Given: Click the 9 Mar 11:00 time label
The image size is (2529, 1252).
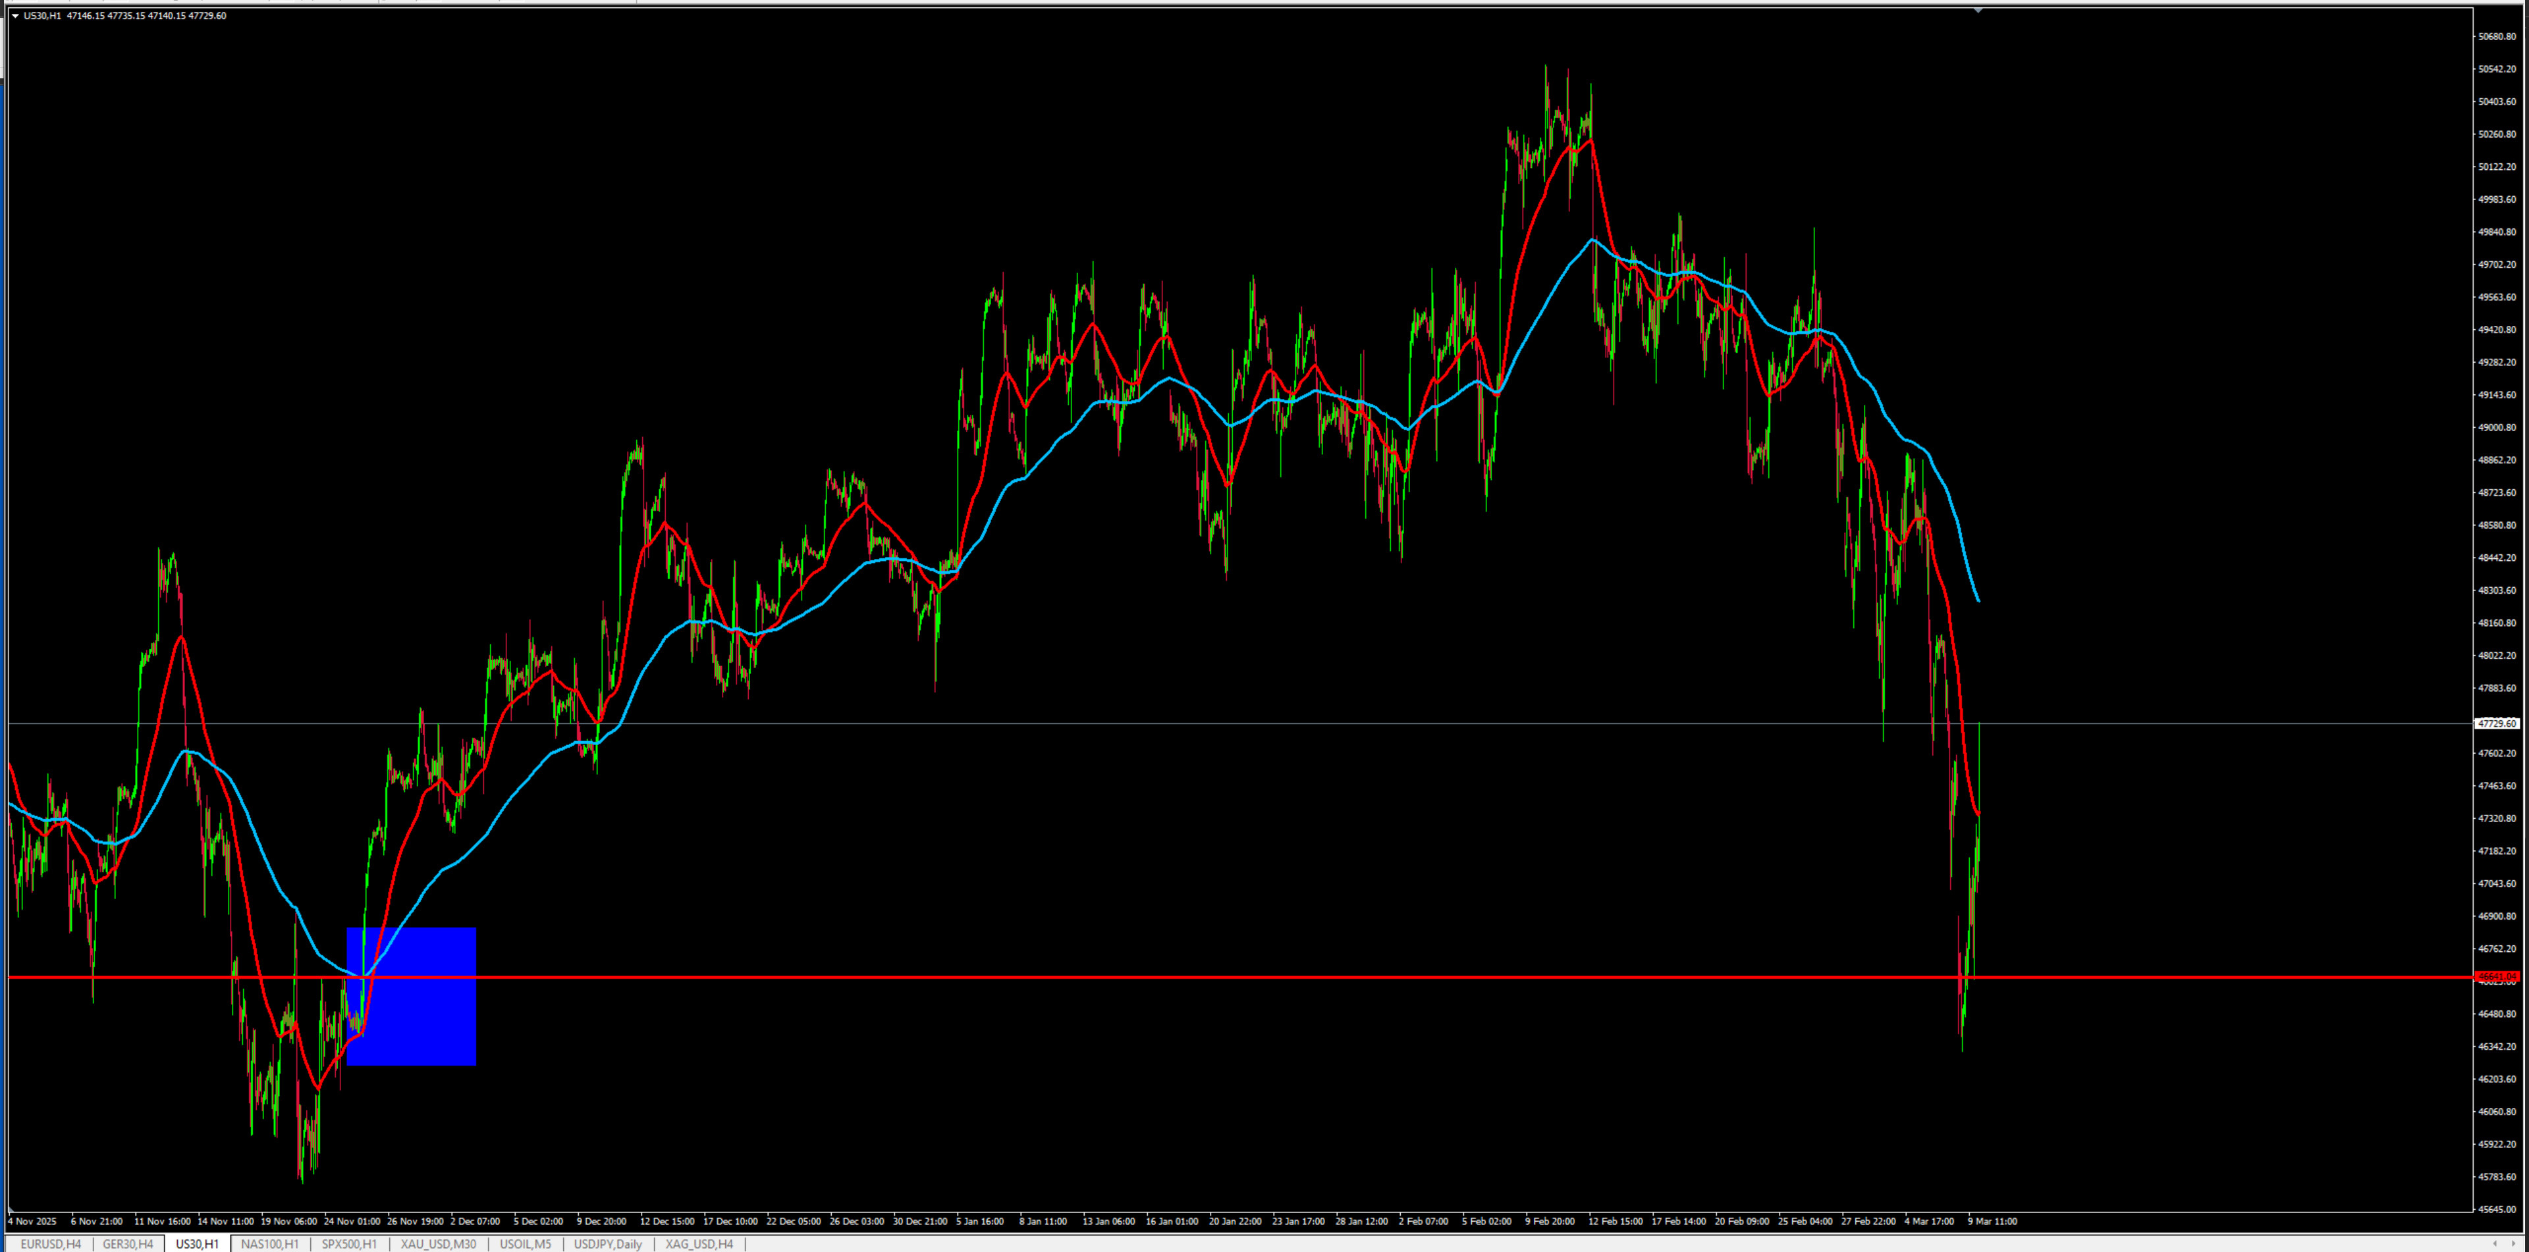Looking at the screenshot, I should (x=1992, y=1222).
